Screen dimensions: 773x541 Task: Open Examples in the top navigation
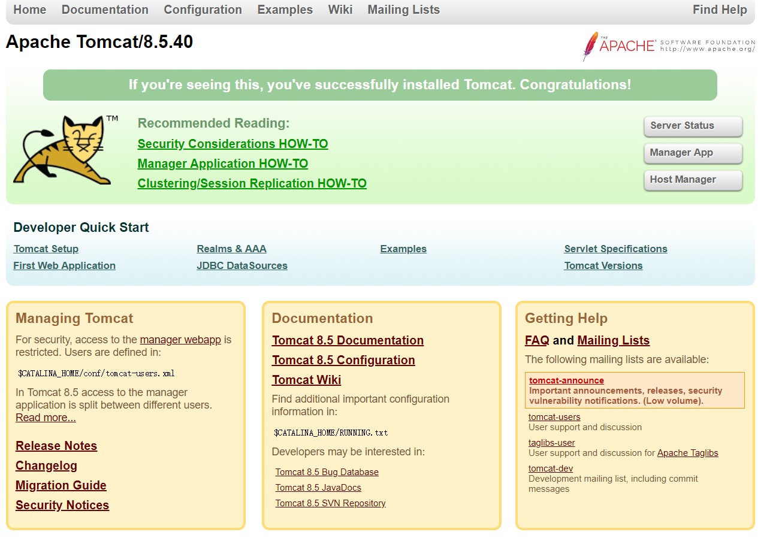coord(285,10)
